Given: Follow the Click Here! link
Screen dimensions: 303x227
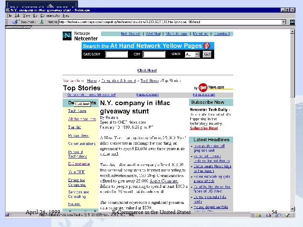Looking at the screenshot, I should click(x=147, y=70).
